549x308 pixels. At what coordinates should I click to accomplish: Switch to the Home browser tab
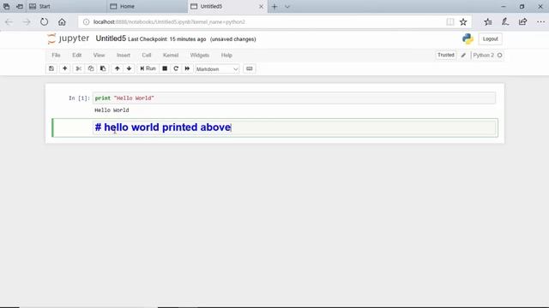point(147,6)
